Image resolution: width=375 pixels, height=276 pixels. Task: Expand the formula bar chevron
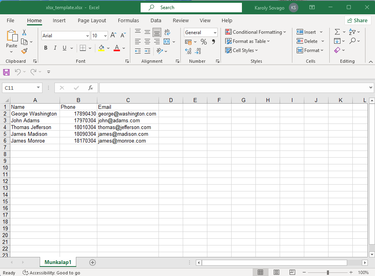371,87
